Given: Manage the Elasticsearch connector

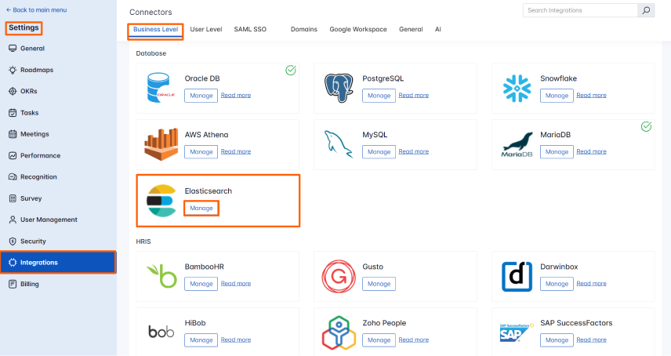Looking at the screenshot, I should coord(201,208).
